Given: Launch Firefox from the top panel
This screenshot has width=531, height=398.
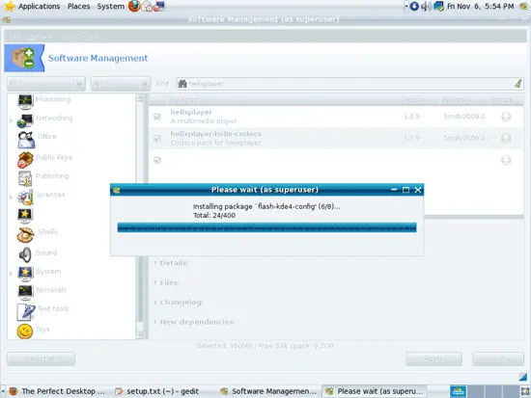Looking at the screenshot, I should [134, 6].
